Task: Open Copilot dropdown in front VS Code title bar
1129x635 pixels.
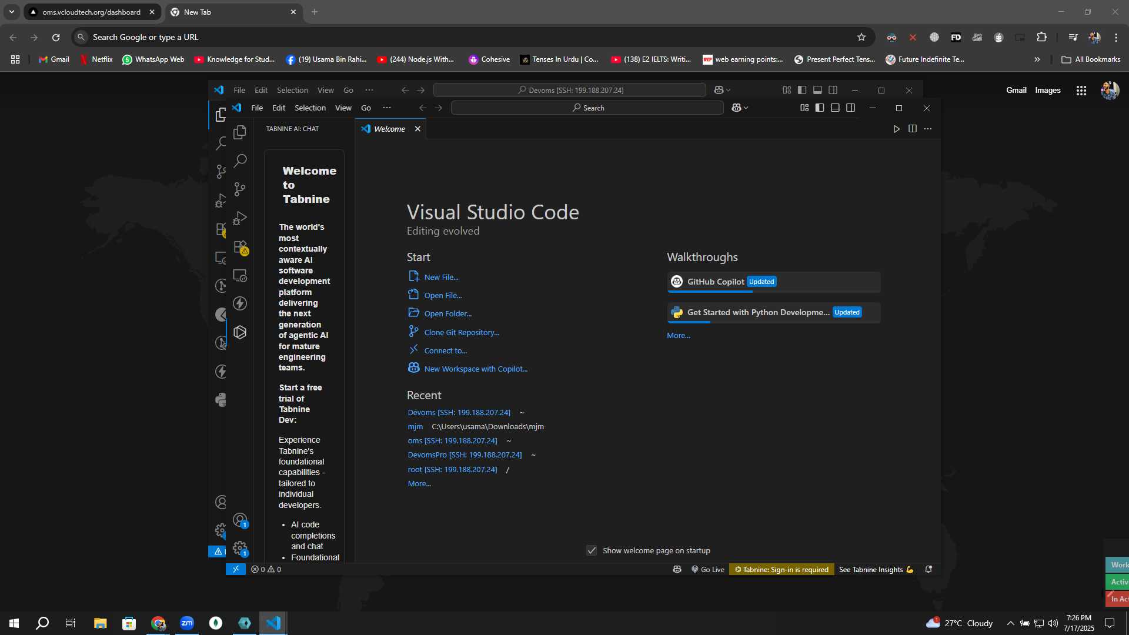Action: coord(740,108)
